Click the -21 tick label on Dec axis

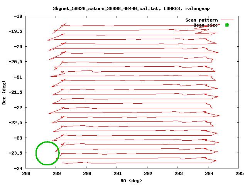pyautogui.click(x=18, y=77)
